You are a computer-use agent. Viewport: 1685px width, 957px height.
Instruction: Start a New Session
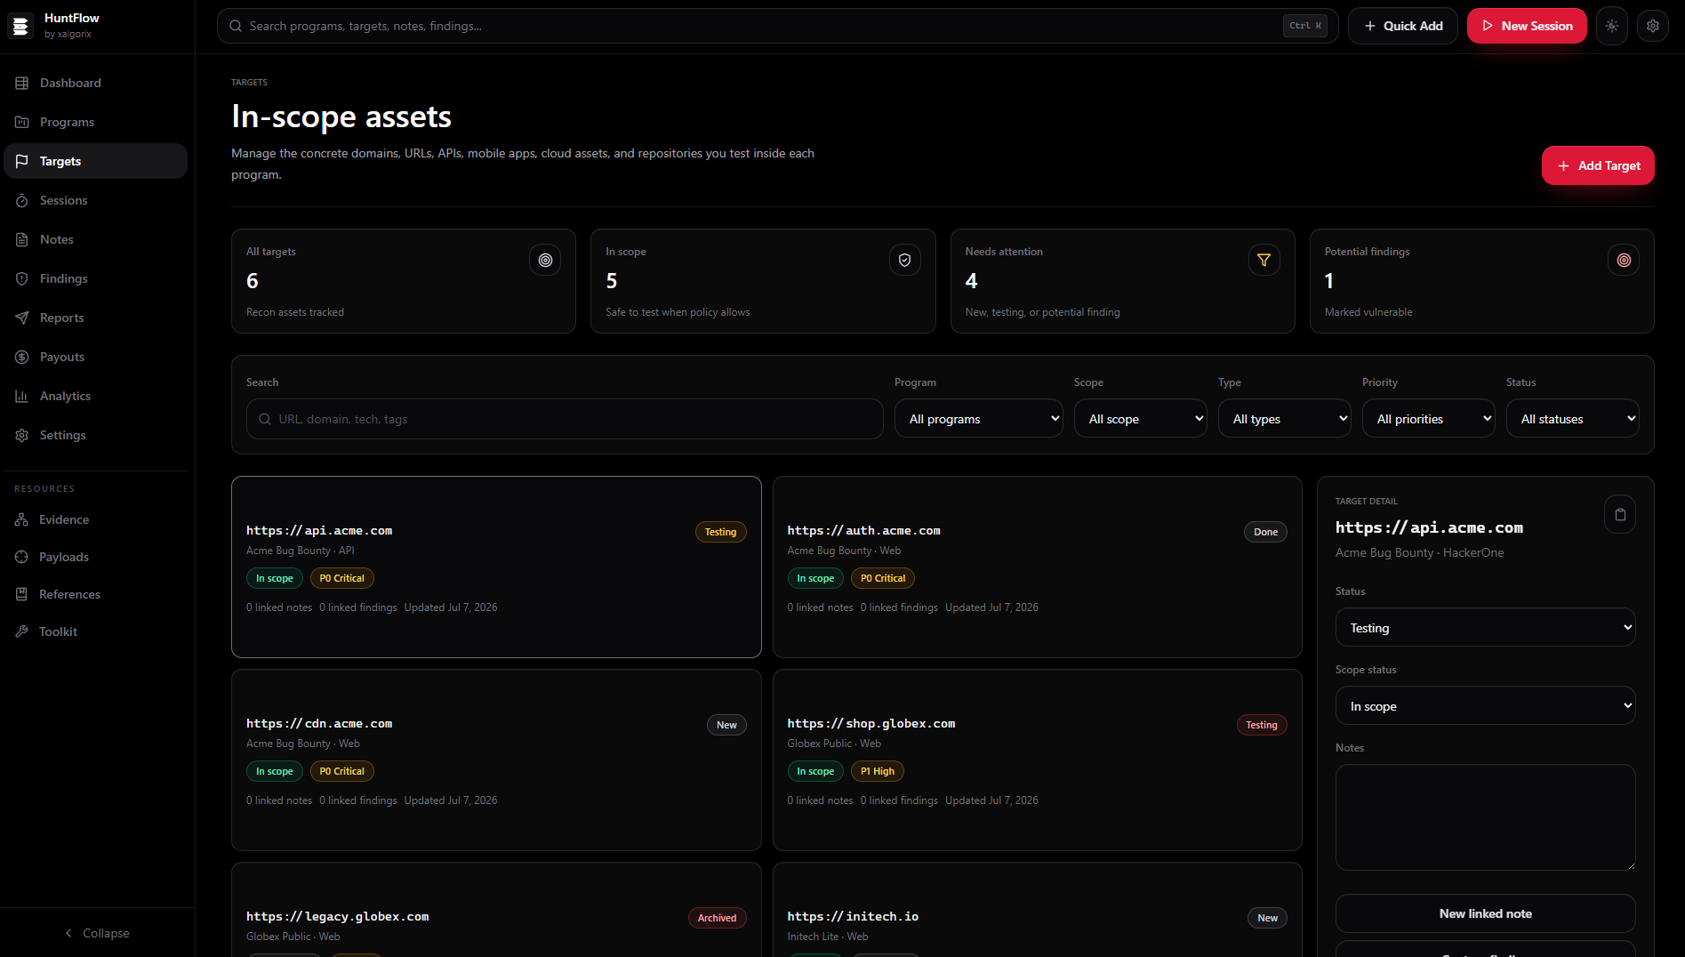[x=1527, y=26]
